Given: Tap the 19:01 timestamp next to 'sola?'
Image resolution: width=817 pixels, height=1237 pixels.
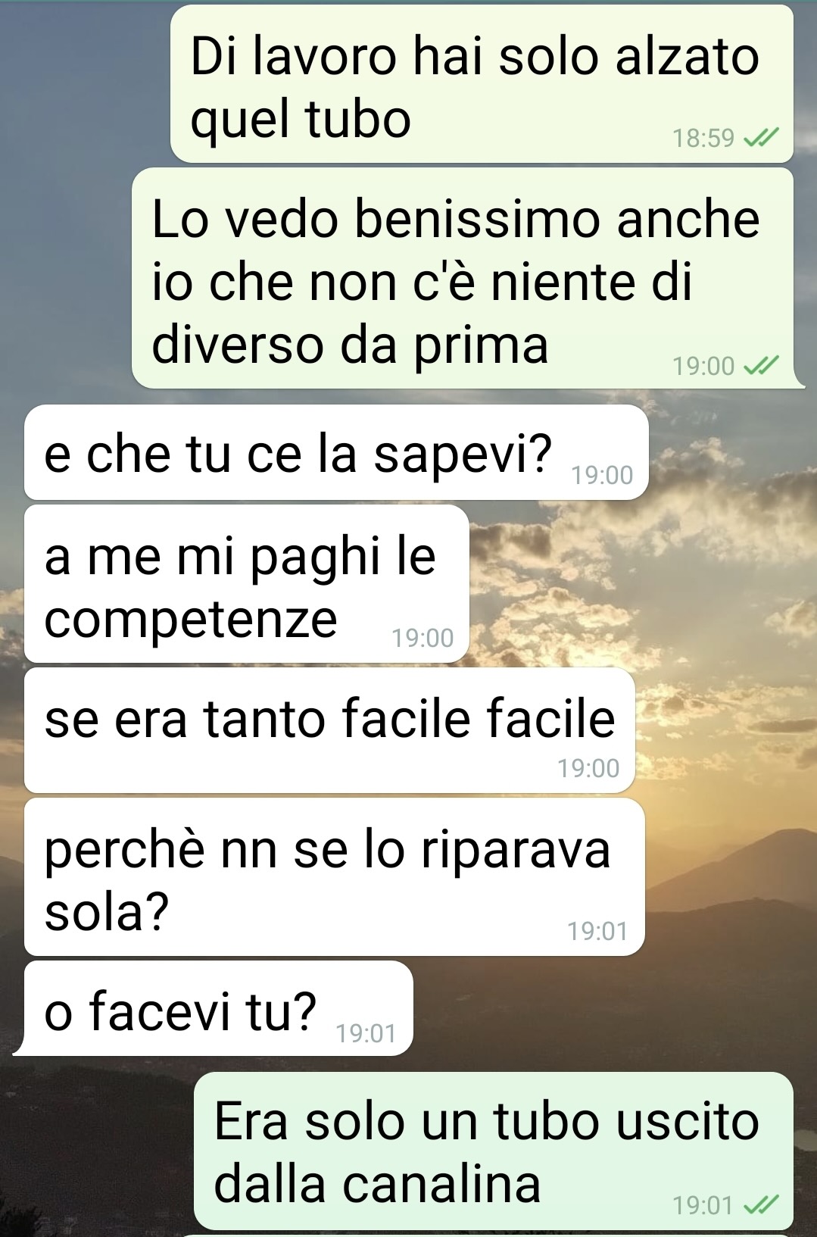Looking at the screenshot, I should (597, 932).
